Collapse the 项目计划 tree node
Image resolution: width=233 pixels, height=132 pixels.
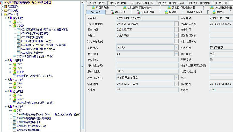(2, 14)
